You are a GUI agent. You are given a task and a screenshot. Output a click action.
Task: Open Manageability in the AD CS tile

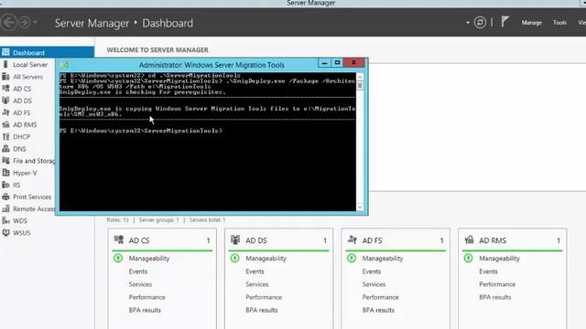coord(149,258)
